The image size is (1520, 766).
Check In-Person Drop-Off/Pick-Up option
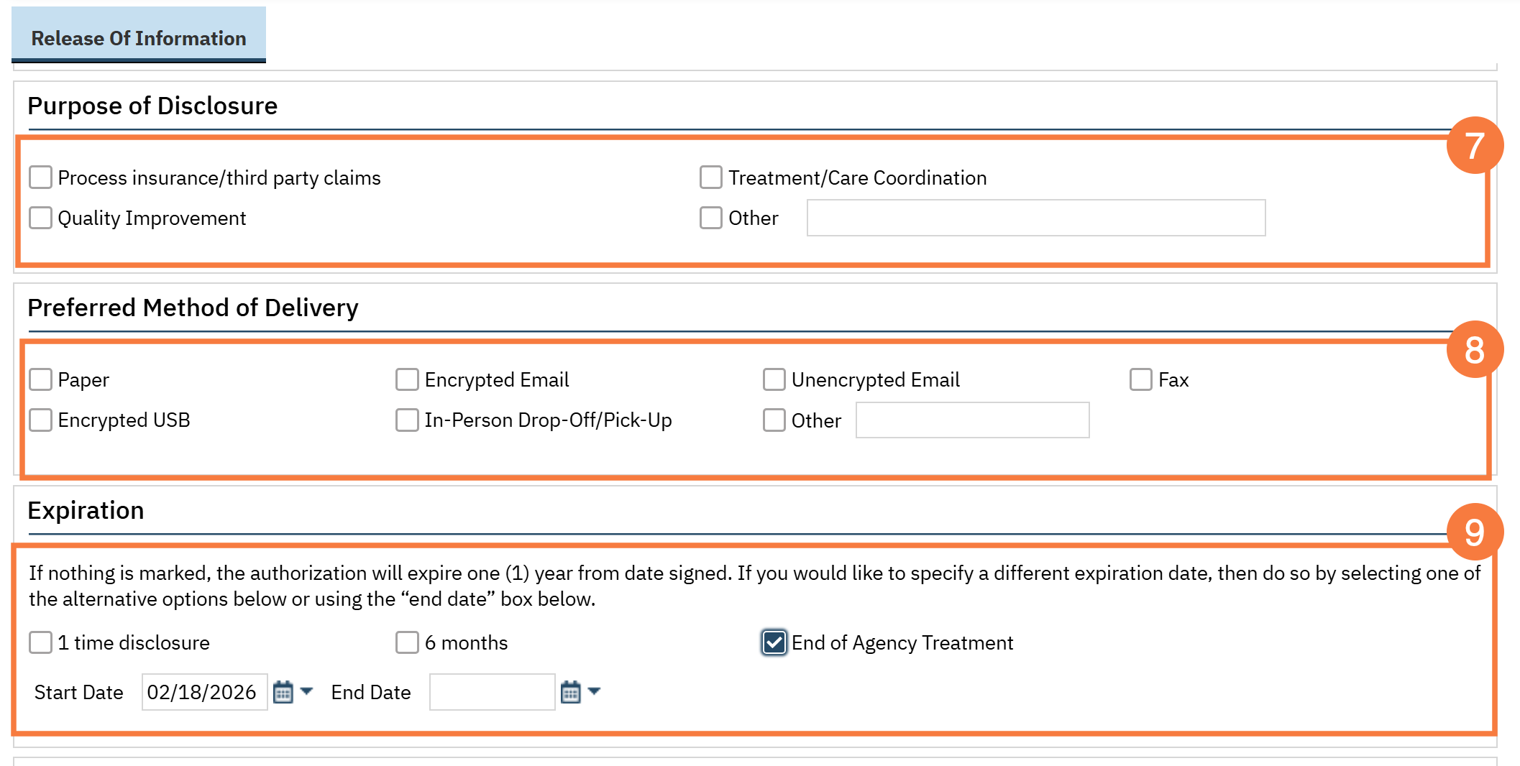coord(408,420)
